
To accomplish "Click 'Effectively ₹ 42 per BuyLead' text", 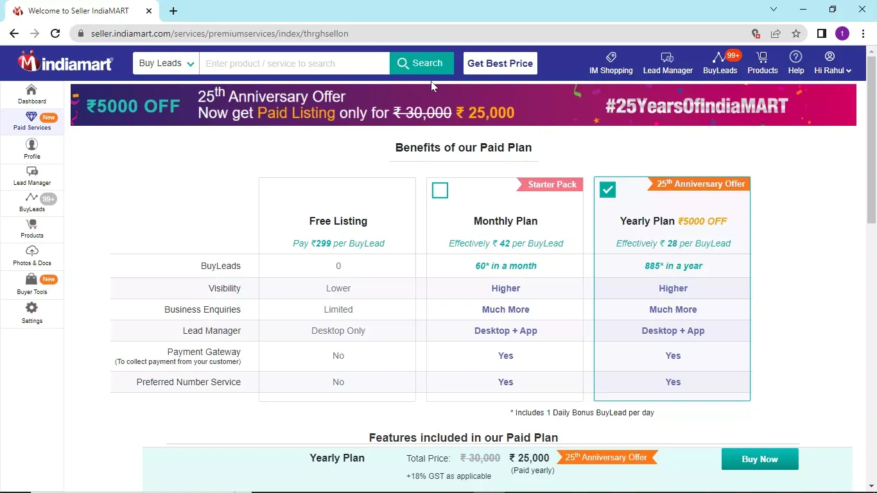I will click(505, 243).
